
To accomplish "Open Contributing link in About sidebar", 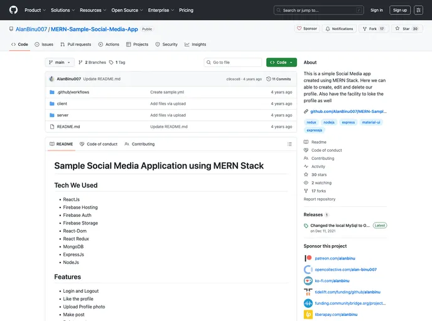I will click(319, 159).
